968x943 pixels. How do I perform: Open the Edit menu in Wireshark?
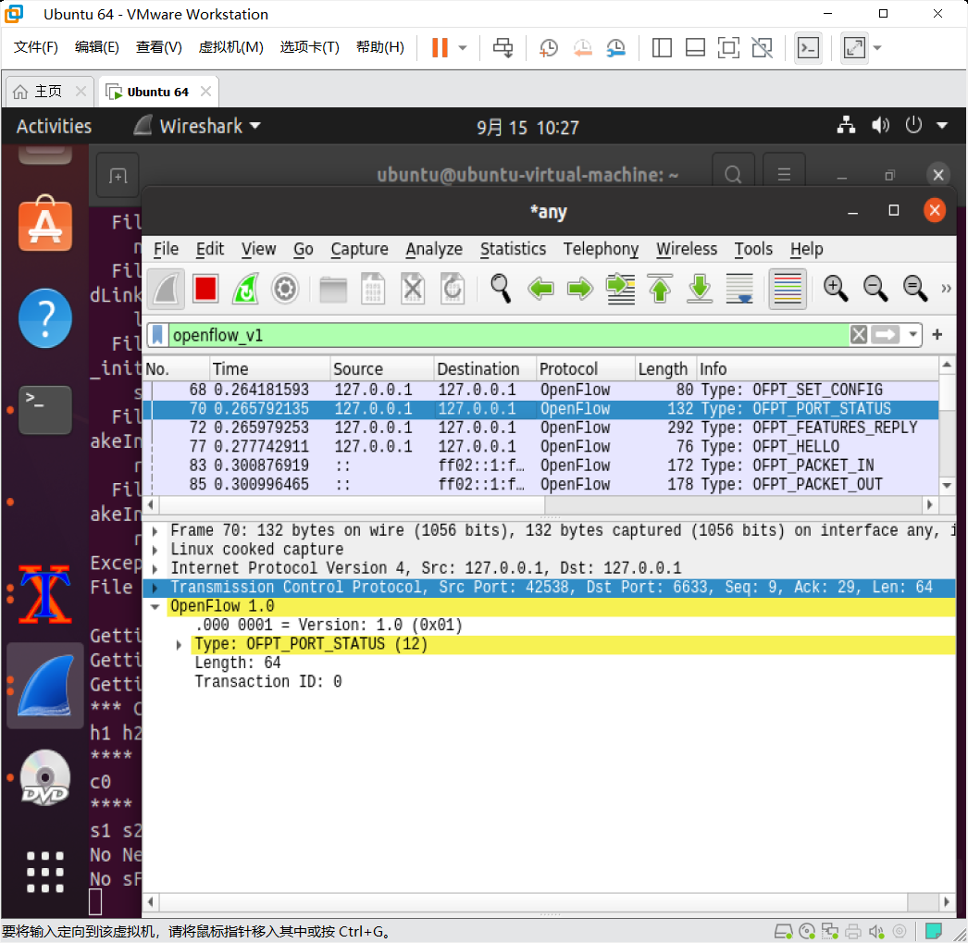[x=210, y=249]
